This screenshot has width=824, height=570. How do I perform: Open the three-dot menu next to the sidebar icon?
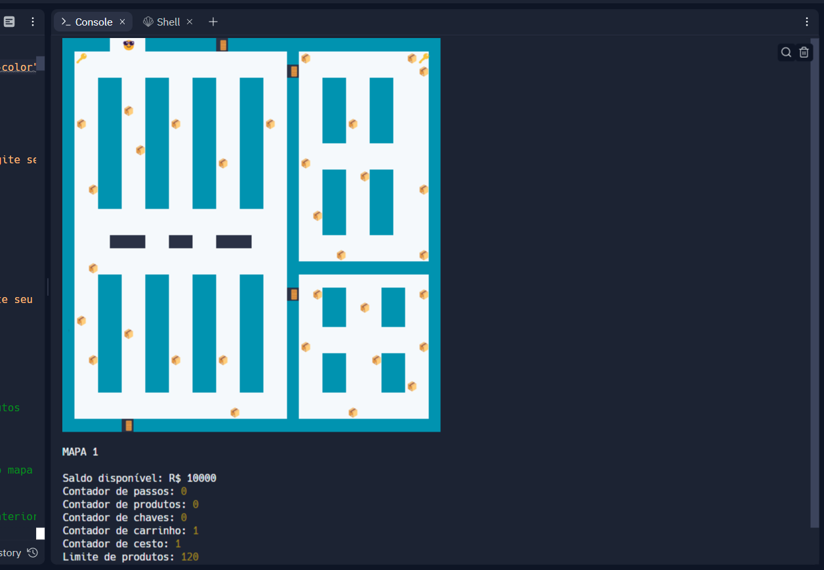point(33,22)
